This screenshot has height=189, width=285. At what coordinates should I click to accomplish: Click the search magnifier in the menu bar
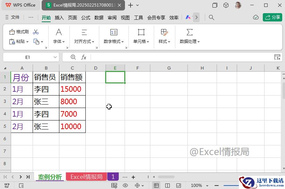coord(211,17)
